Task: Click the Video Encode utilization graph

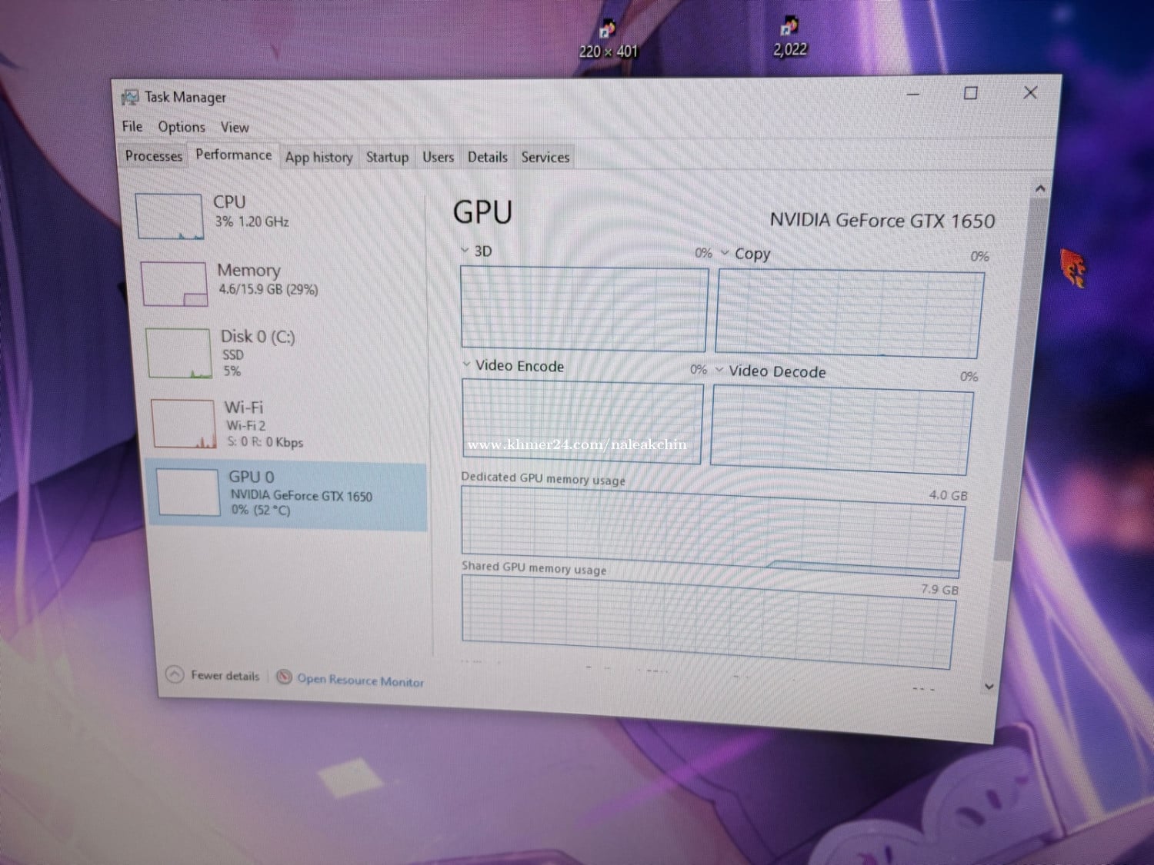Action: coord(582,421)
